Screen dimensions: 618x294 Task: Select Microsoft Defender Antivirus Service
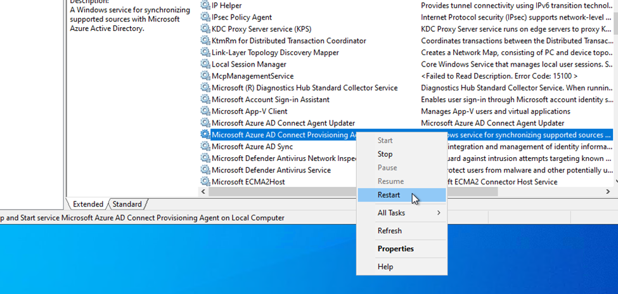271,170
